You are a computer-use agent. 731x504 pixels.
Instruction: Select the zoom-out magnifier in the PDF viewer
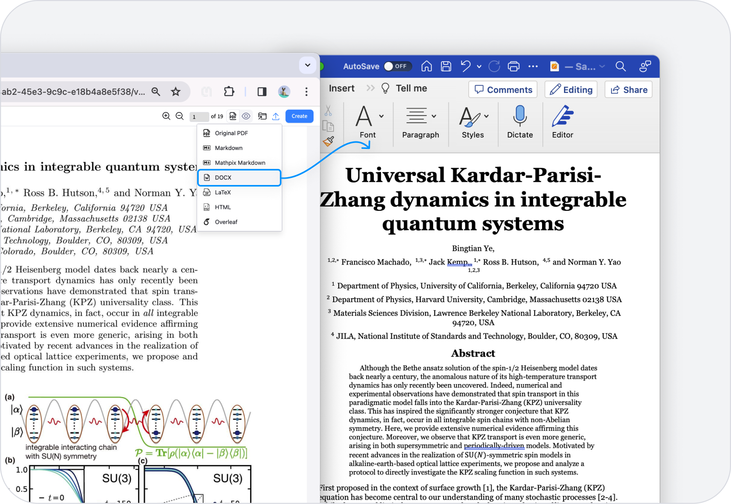click(x=180, y=116)
